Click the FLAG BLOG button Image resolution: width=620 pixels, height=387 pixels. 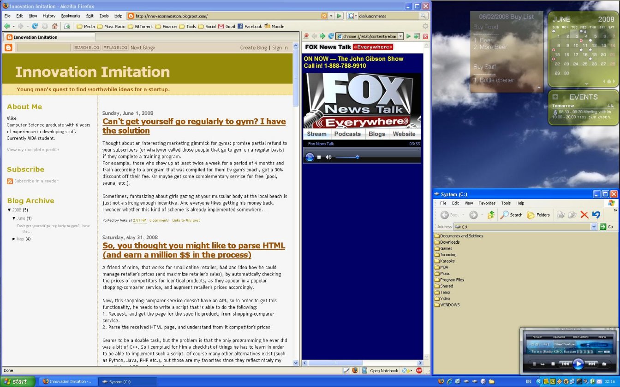pyautogui.click(x=115, y=47)
